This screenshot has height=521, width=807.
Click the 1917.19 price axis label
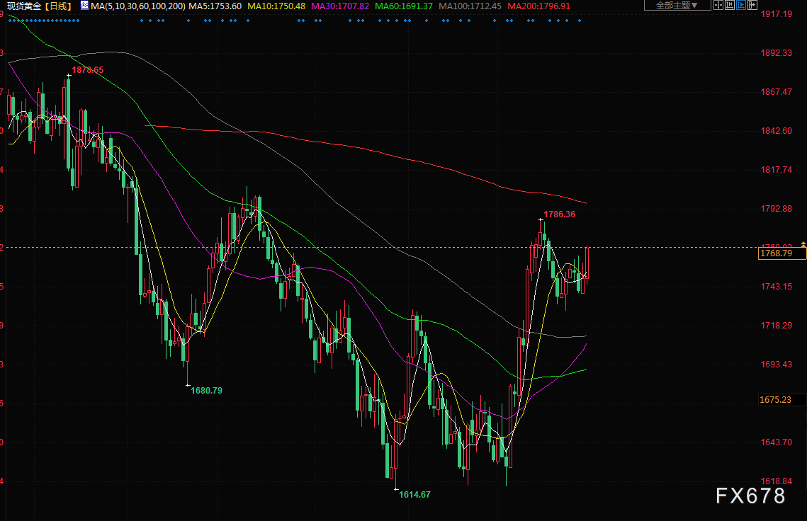[776, 14]
